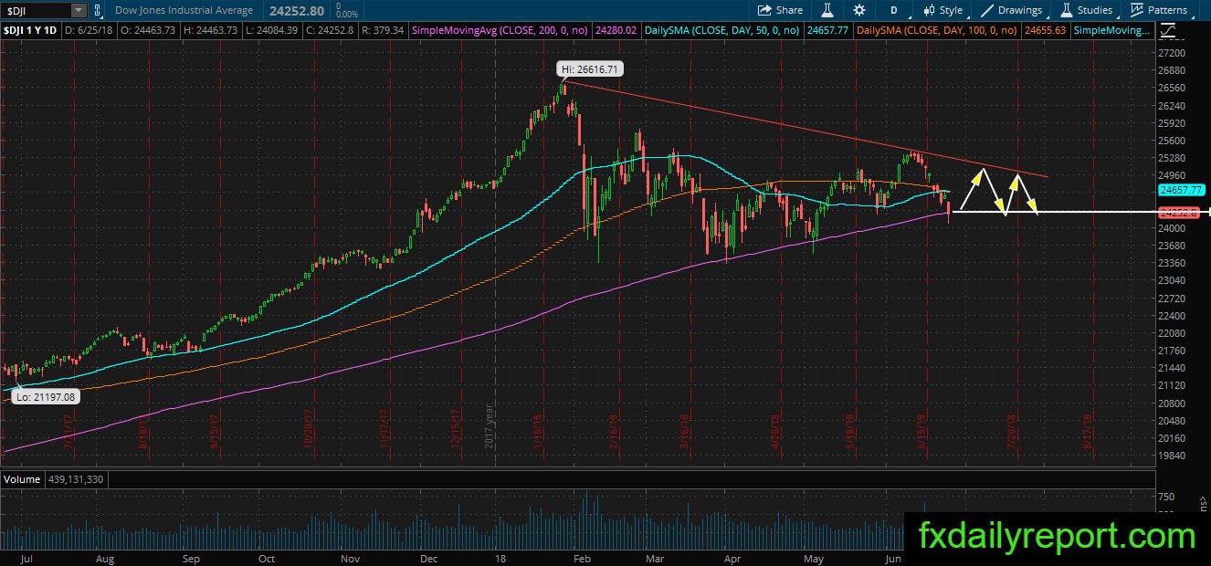Open chart settings gear icon

(859, 10)
